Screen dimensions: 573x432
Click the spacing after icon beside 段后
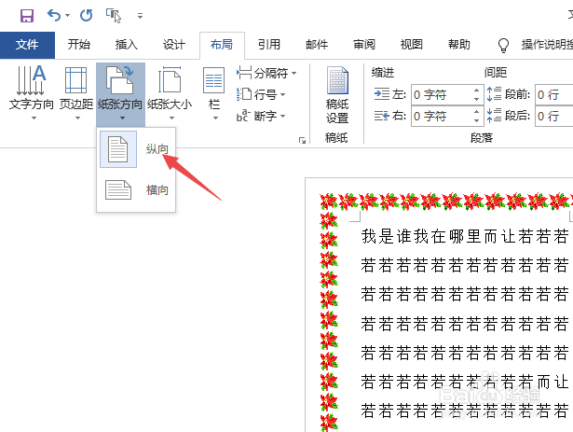pos(494,116)
